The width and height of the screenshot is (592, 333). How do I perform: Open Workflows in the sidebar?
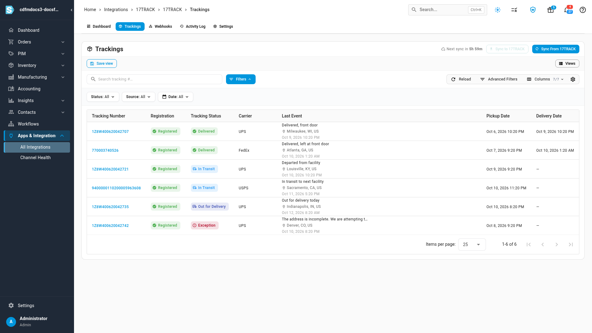37,124
